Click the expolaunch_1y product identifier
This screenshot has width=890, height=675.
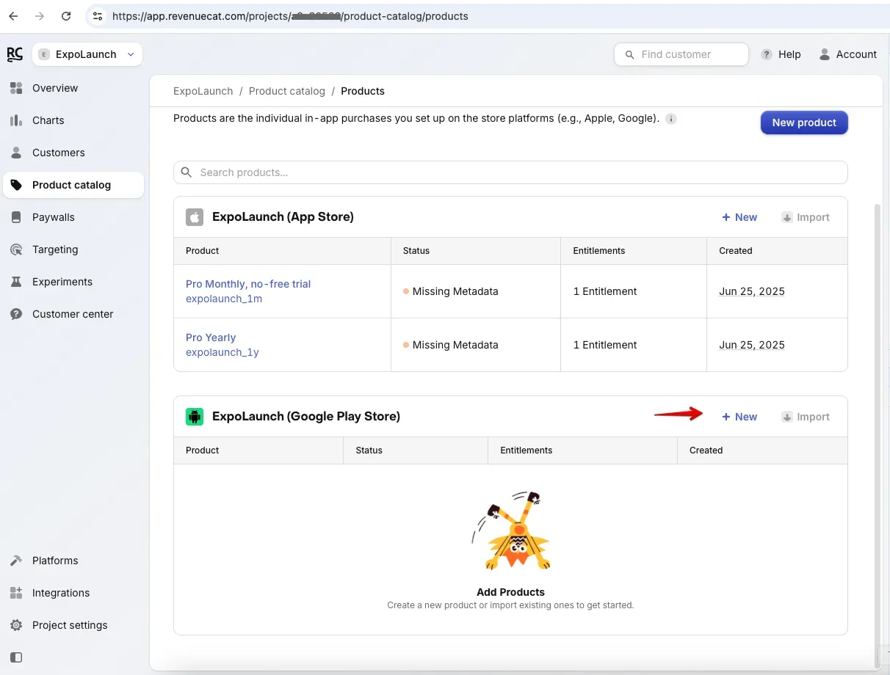click(x=222, y=352)
